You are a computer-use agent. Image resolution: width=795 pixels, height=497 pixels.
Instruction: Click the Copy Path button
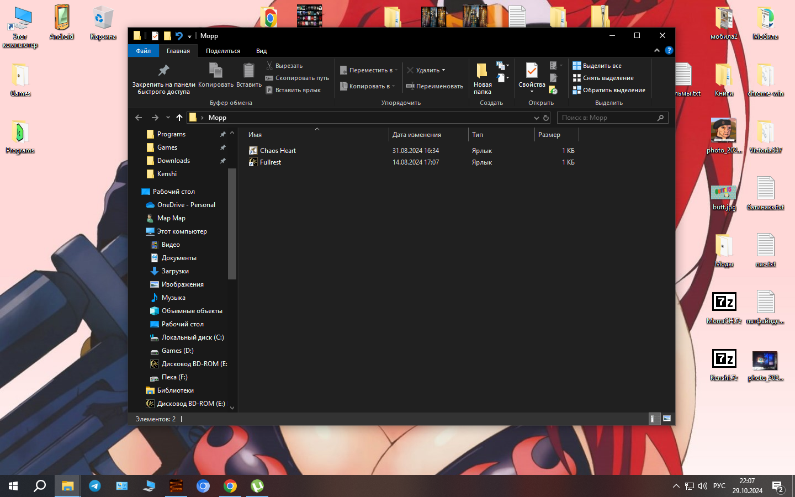point(297,78)
